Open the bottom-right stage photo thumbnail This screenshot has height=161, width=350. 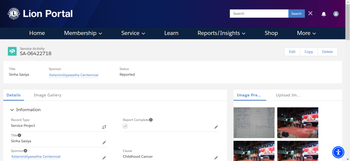(298, 151)
